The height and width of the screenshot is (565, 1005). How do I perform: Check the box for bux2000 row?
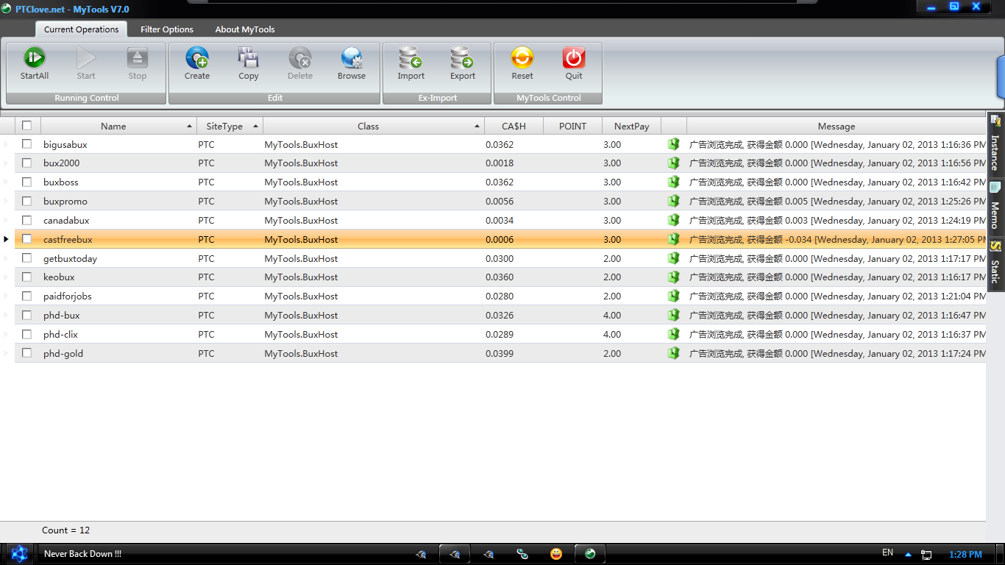point(27,163)
